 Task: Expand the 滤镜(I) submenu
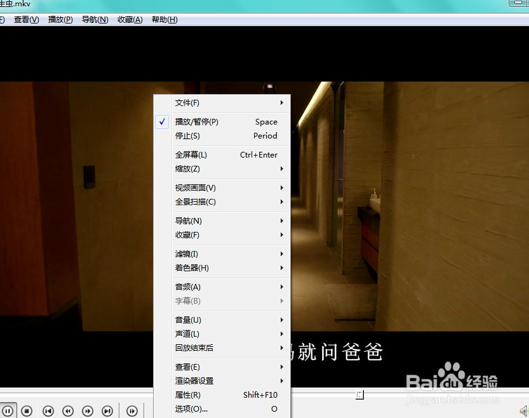[x=223, y=254]
